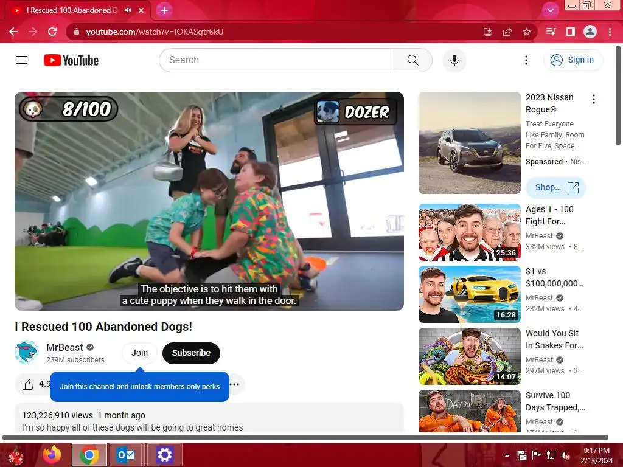Open media controls icon in toolbar

click(551, 32)
